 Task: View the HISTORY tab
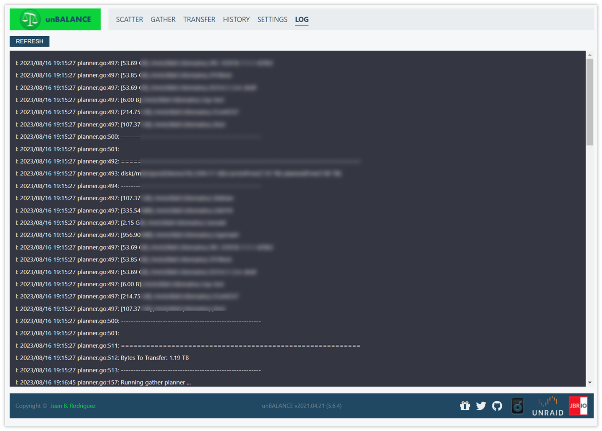coord(236,19)
